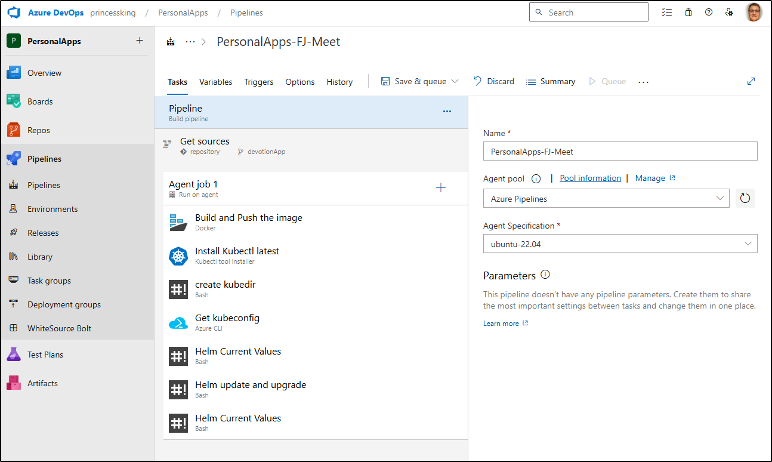Edit the pipeline Name field
The width and height of the screenshot is (772, 462).
tap(620, 152)
